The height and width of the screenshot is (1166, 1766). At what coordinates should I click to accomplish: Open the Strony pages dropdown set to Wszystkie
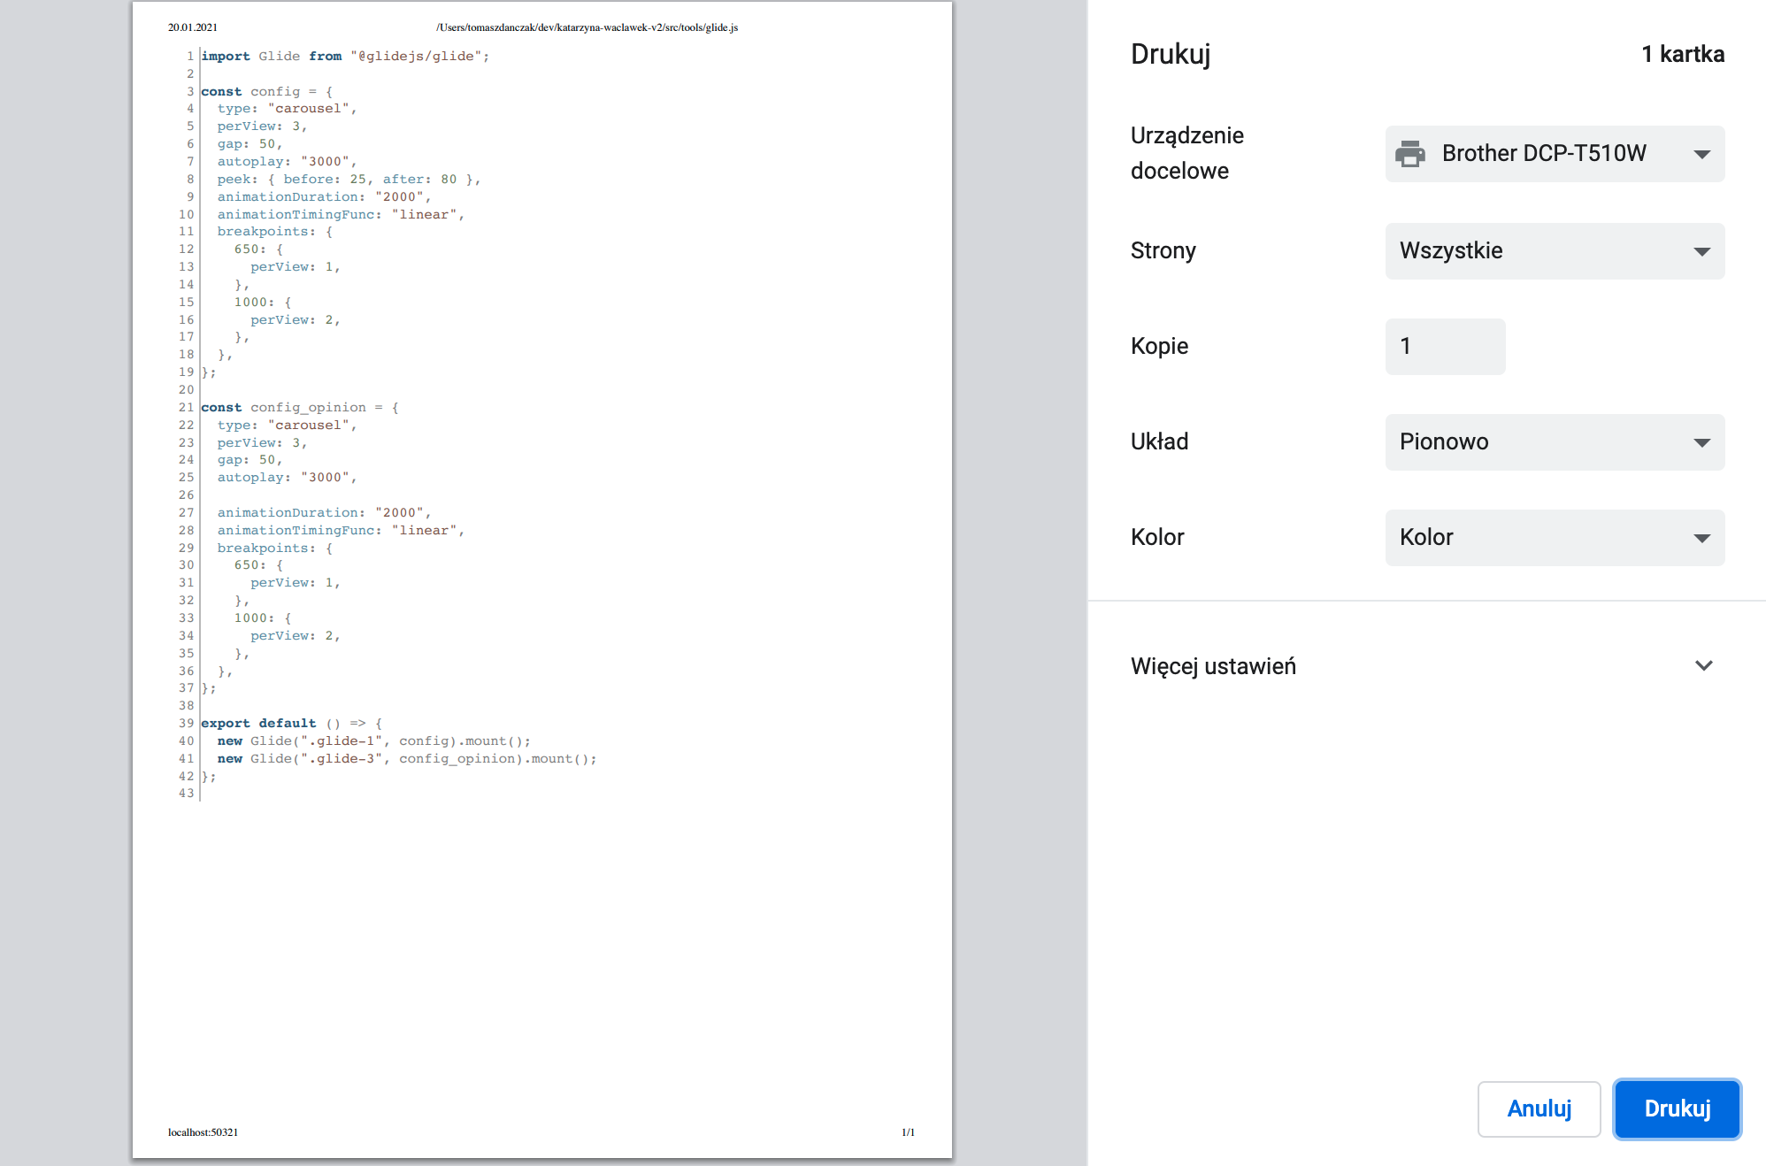click(x=1555, y=251)
